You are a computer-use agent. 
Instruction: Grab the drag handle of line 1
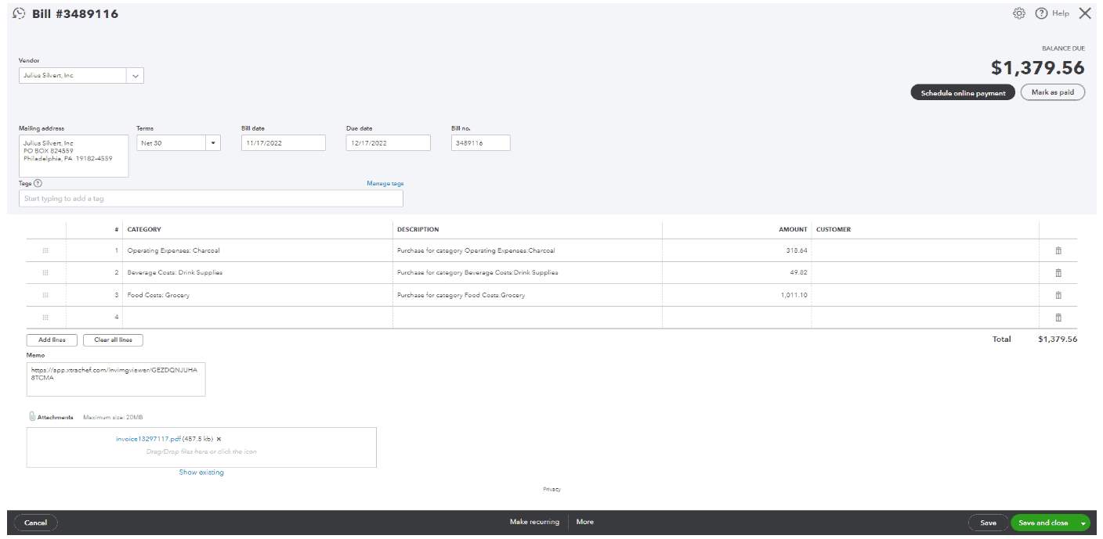(45, 250)
